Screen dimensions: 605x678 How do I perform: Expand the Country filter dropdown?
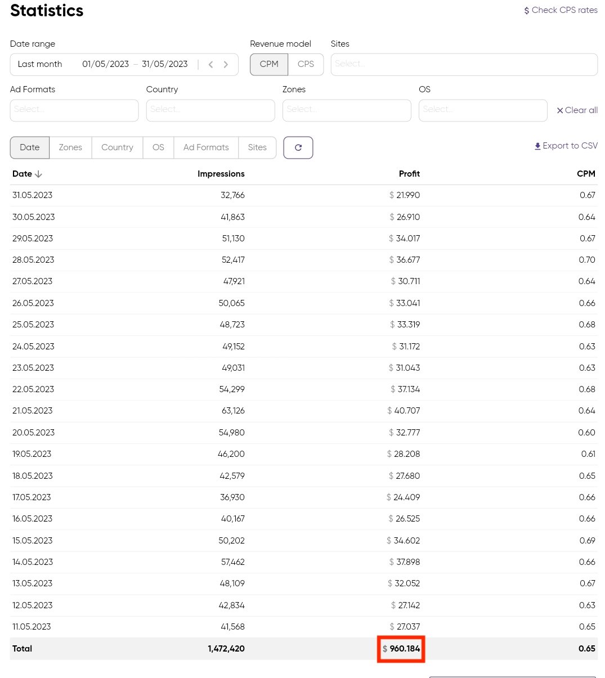(210, 110)
